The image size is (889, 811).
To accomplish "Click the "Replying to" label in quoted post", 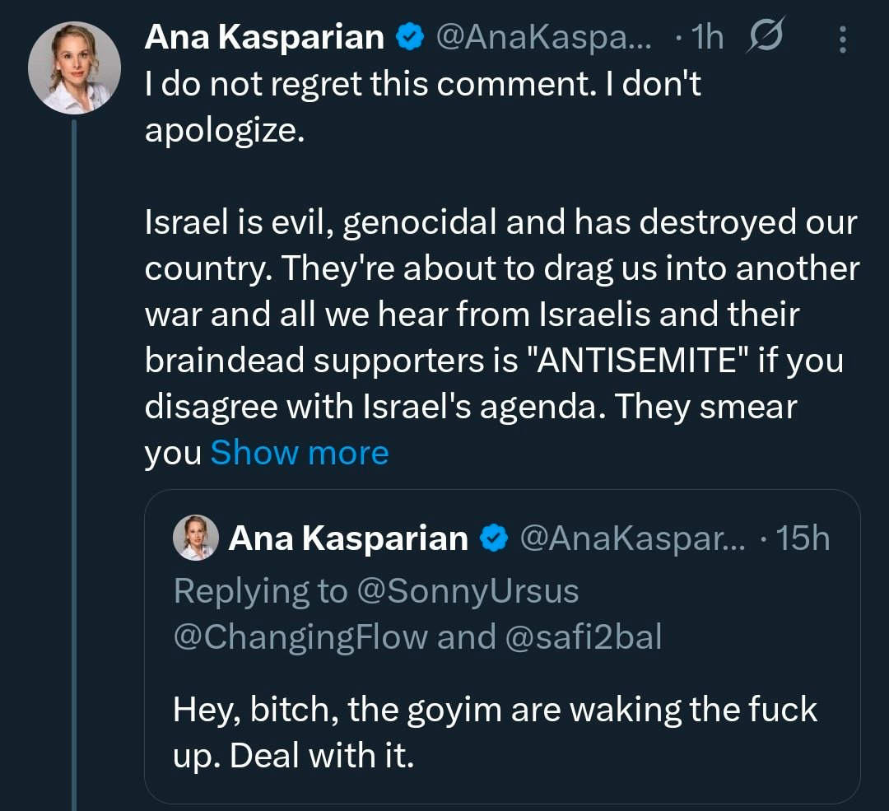I will click(x=259, y=590).
